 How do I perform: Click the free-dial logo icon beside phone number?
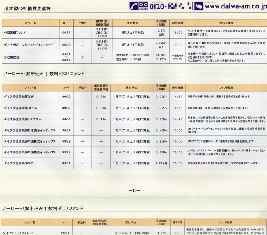pos(143,6)
